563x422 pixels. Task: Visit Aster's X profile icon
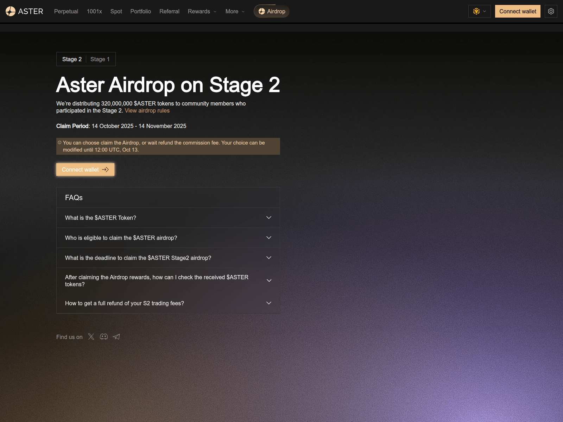(x=91, y=337)
